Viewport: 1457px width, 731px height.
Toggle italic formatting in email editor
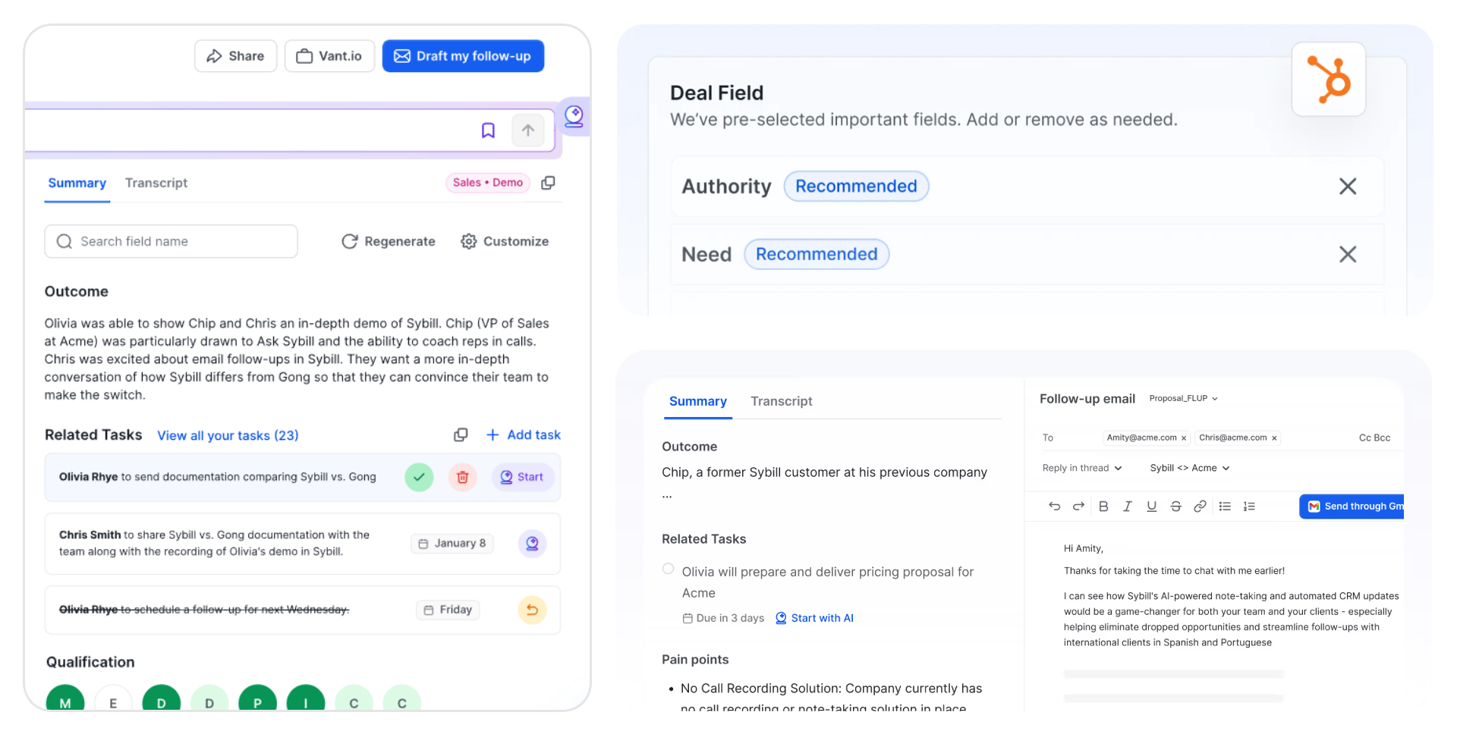1128,507
